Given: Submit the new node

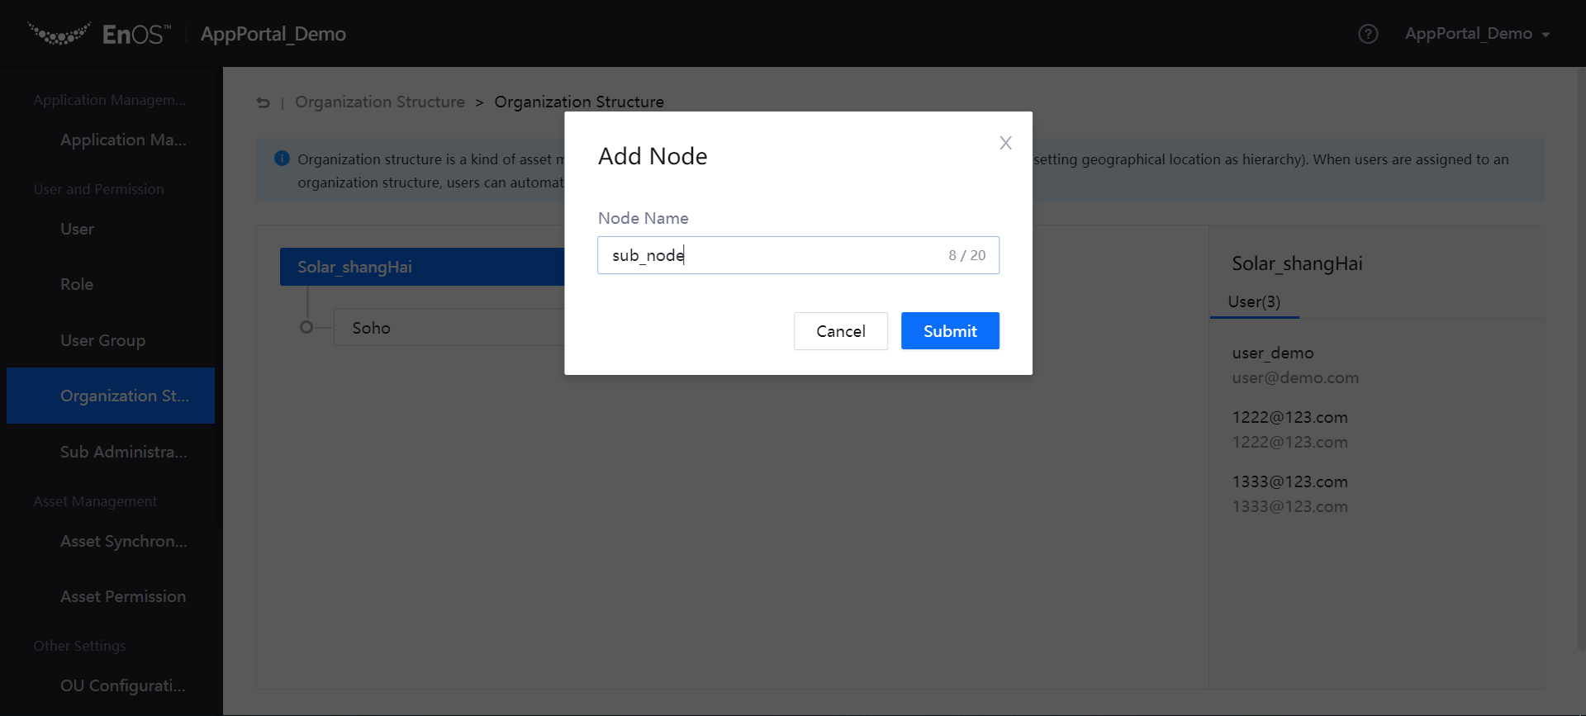Looking at the screenshot, I should click(x=950, y=331).
